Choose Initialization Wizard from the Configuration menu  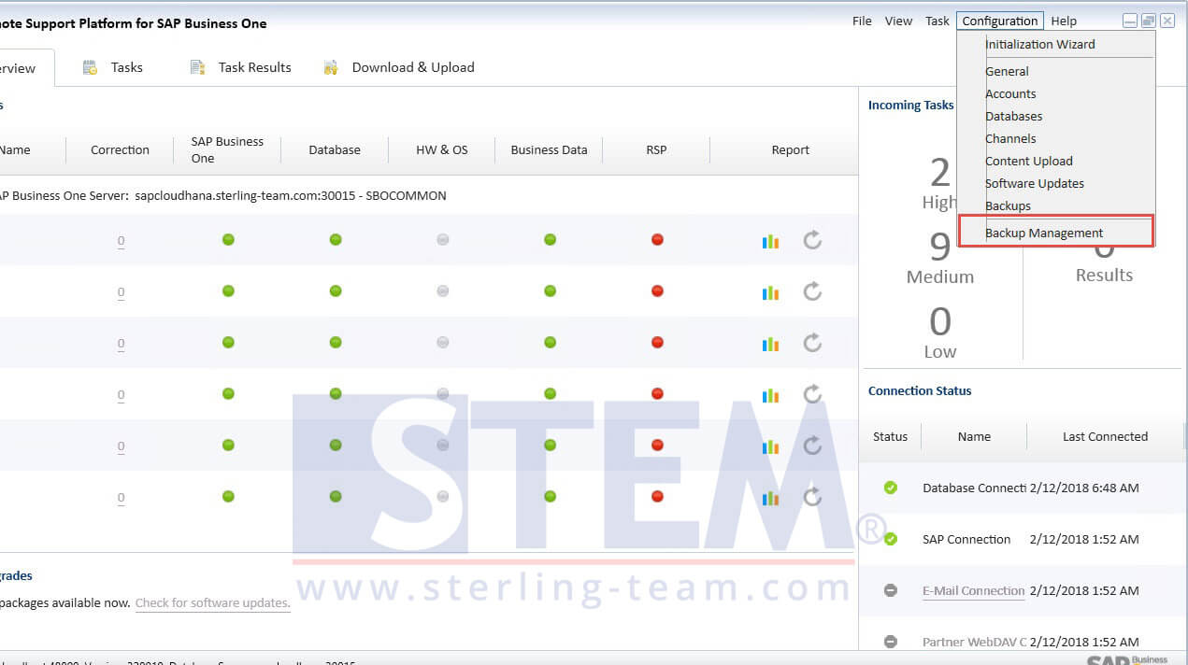(1040, 44)
